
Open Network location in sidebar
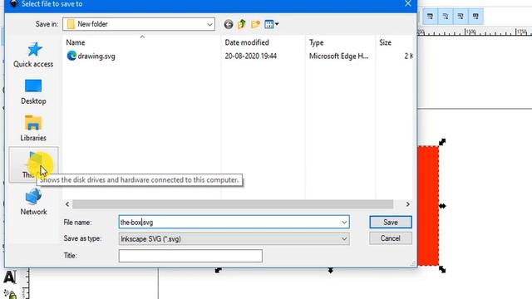33,202
